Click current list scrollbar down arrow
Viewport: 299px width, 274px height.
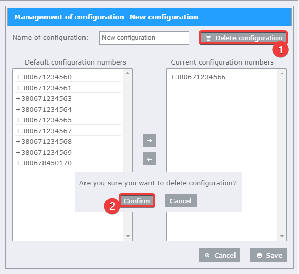282,236
